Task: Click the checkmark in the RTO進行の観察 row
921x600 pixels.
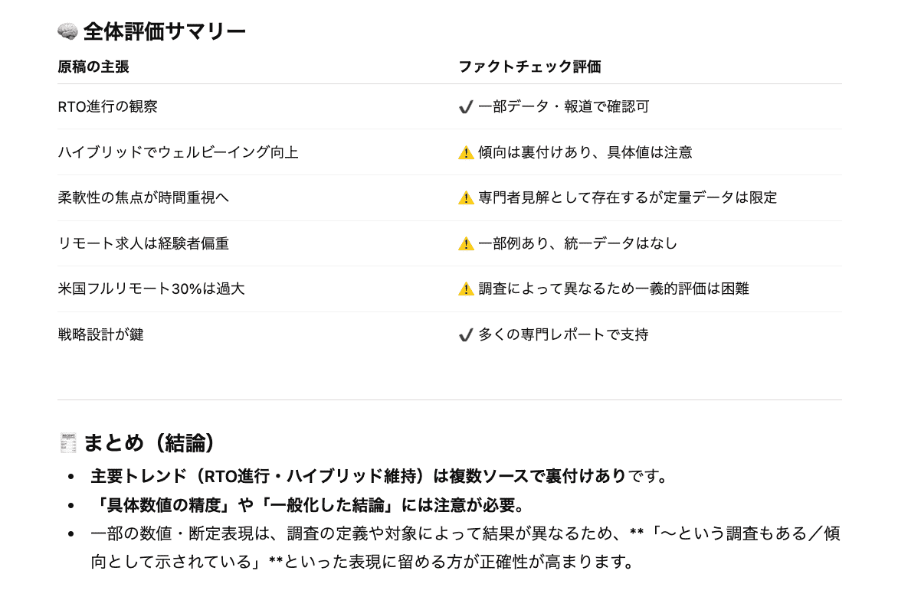Action: pos(465,107)
